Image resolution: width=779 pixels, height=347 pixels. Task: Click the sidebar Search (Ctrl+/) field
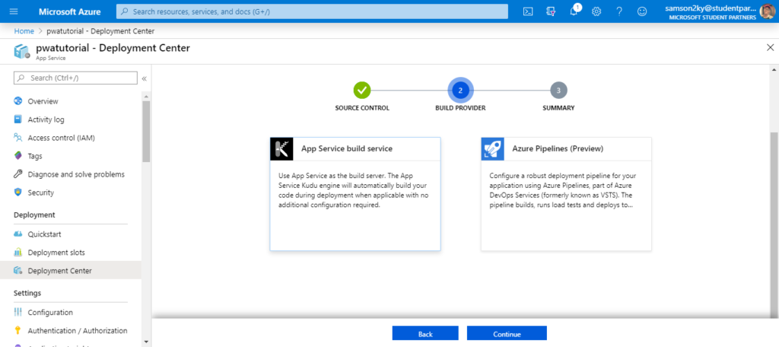(75, 78)
